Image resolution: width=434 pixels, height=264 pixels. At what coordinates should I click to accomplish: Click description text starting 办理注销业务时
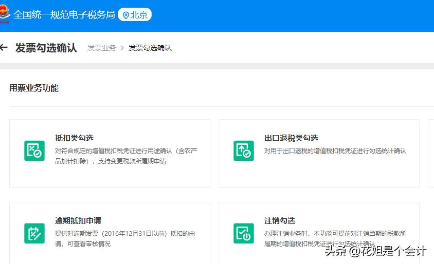click(335, 238)
